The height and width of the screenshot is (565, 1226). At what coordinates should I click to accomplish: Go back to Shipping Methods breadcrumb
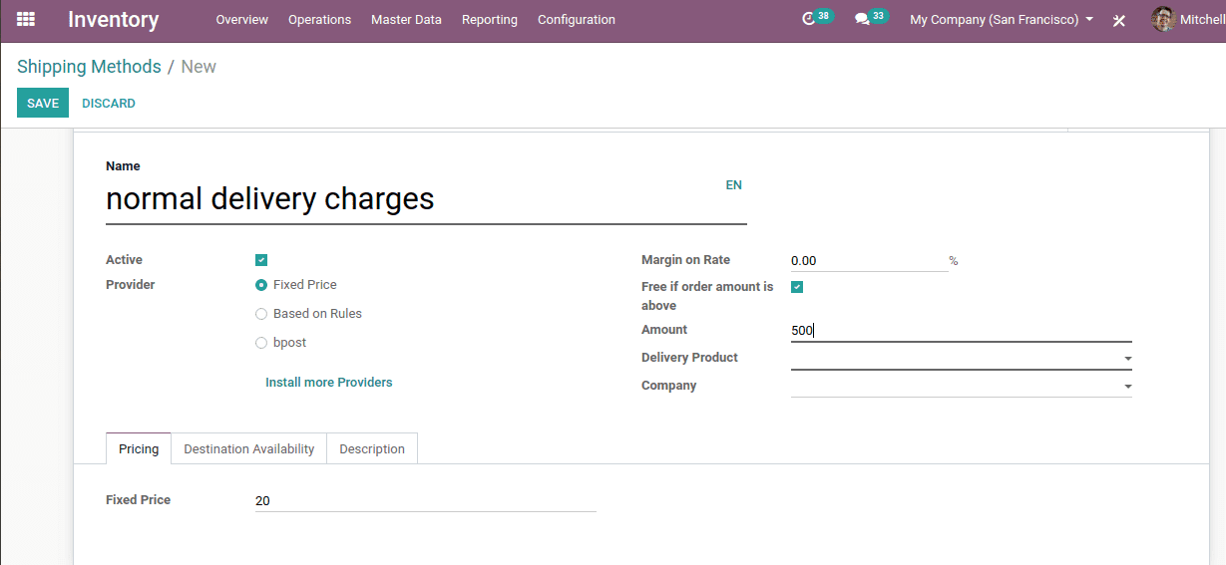(89, 67)
